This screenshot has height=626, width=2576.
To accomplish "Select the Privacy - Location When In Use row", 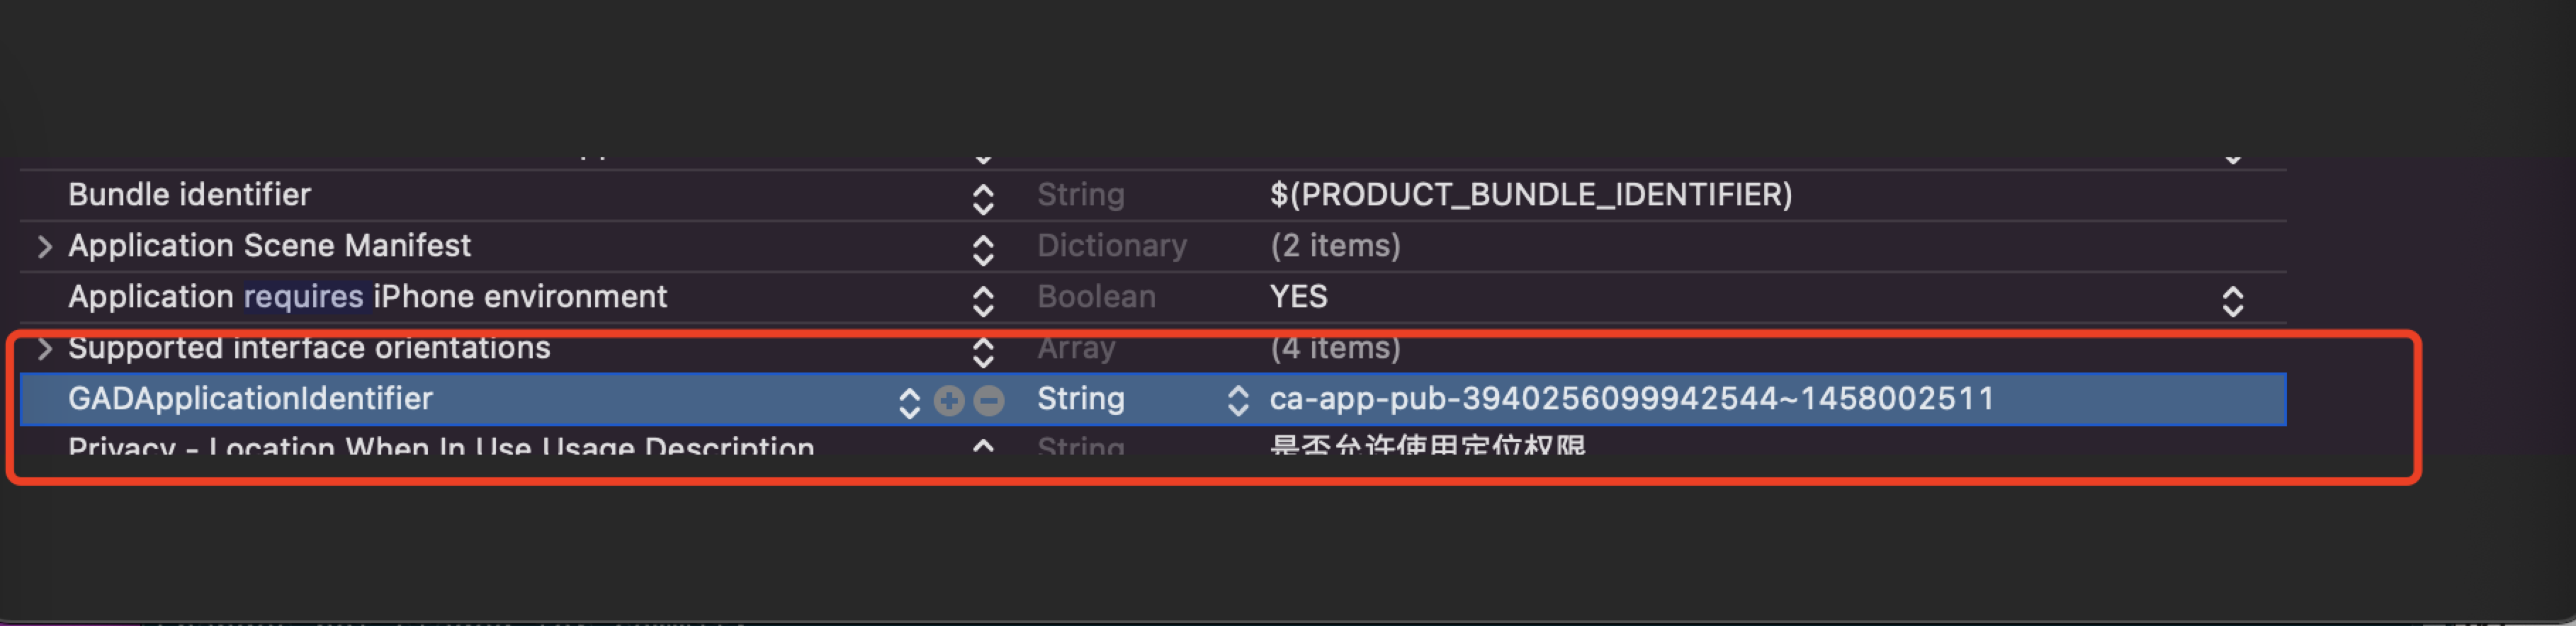I will click(440, 445).
